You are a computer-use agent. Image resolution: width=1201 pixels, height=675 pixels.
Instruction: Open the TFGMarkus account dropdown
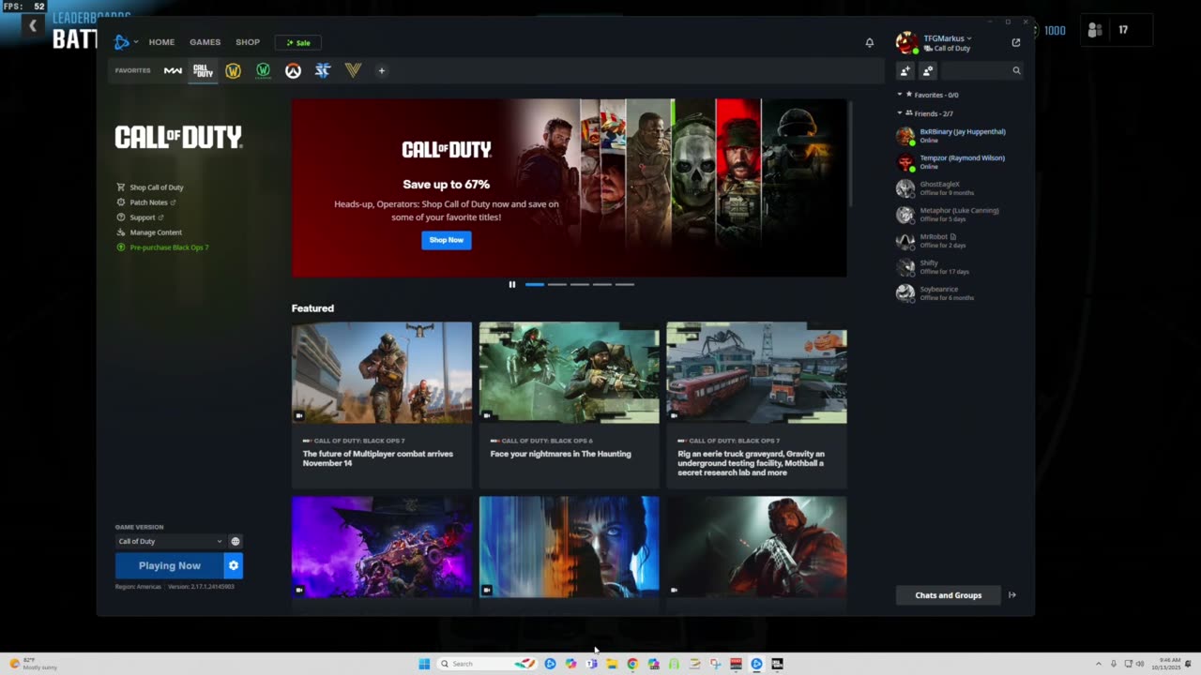click(948, 38)
